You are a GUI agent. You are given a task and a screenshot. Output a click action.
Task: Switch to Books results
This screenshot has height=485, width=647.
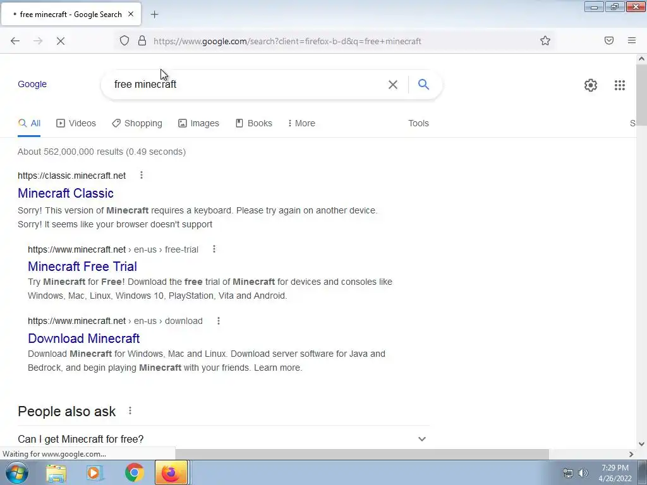click(254, 123)
